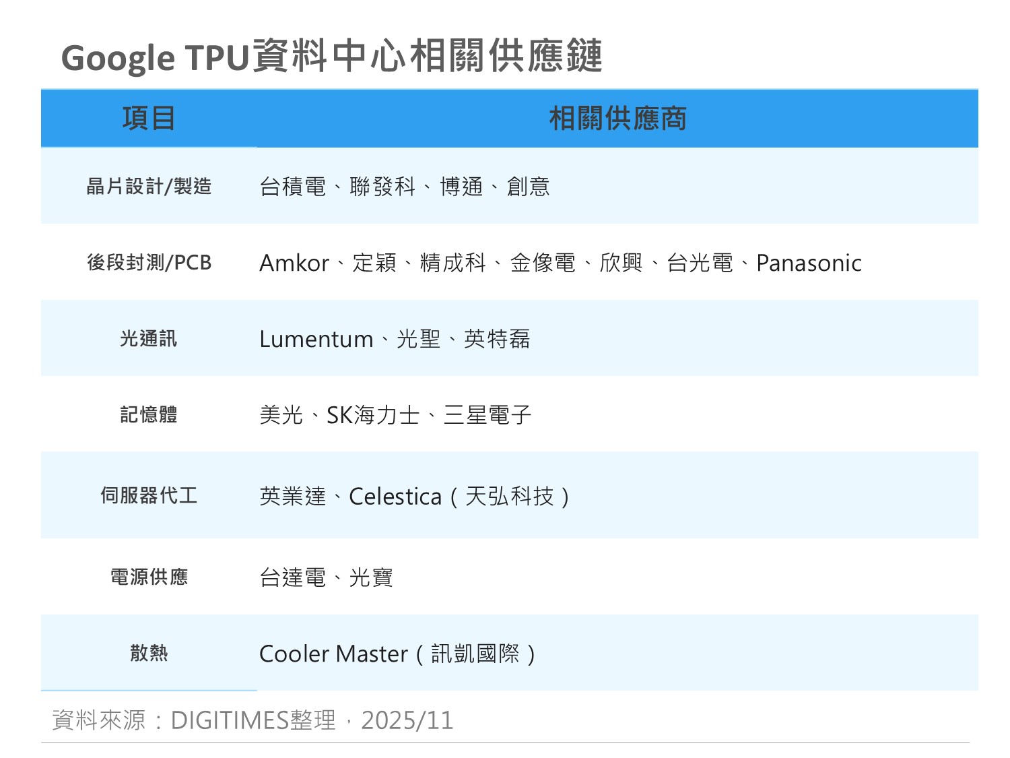Click the "散熱" row label

coord(149,652)
